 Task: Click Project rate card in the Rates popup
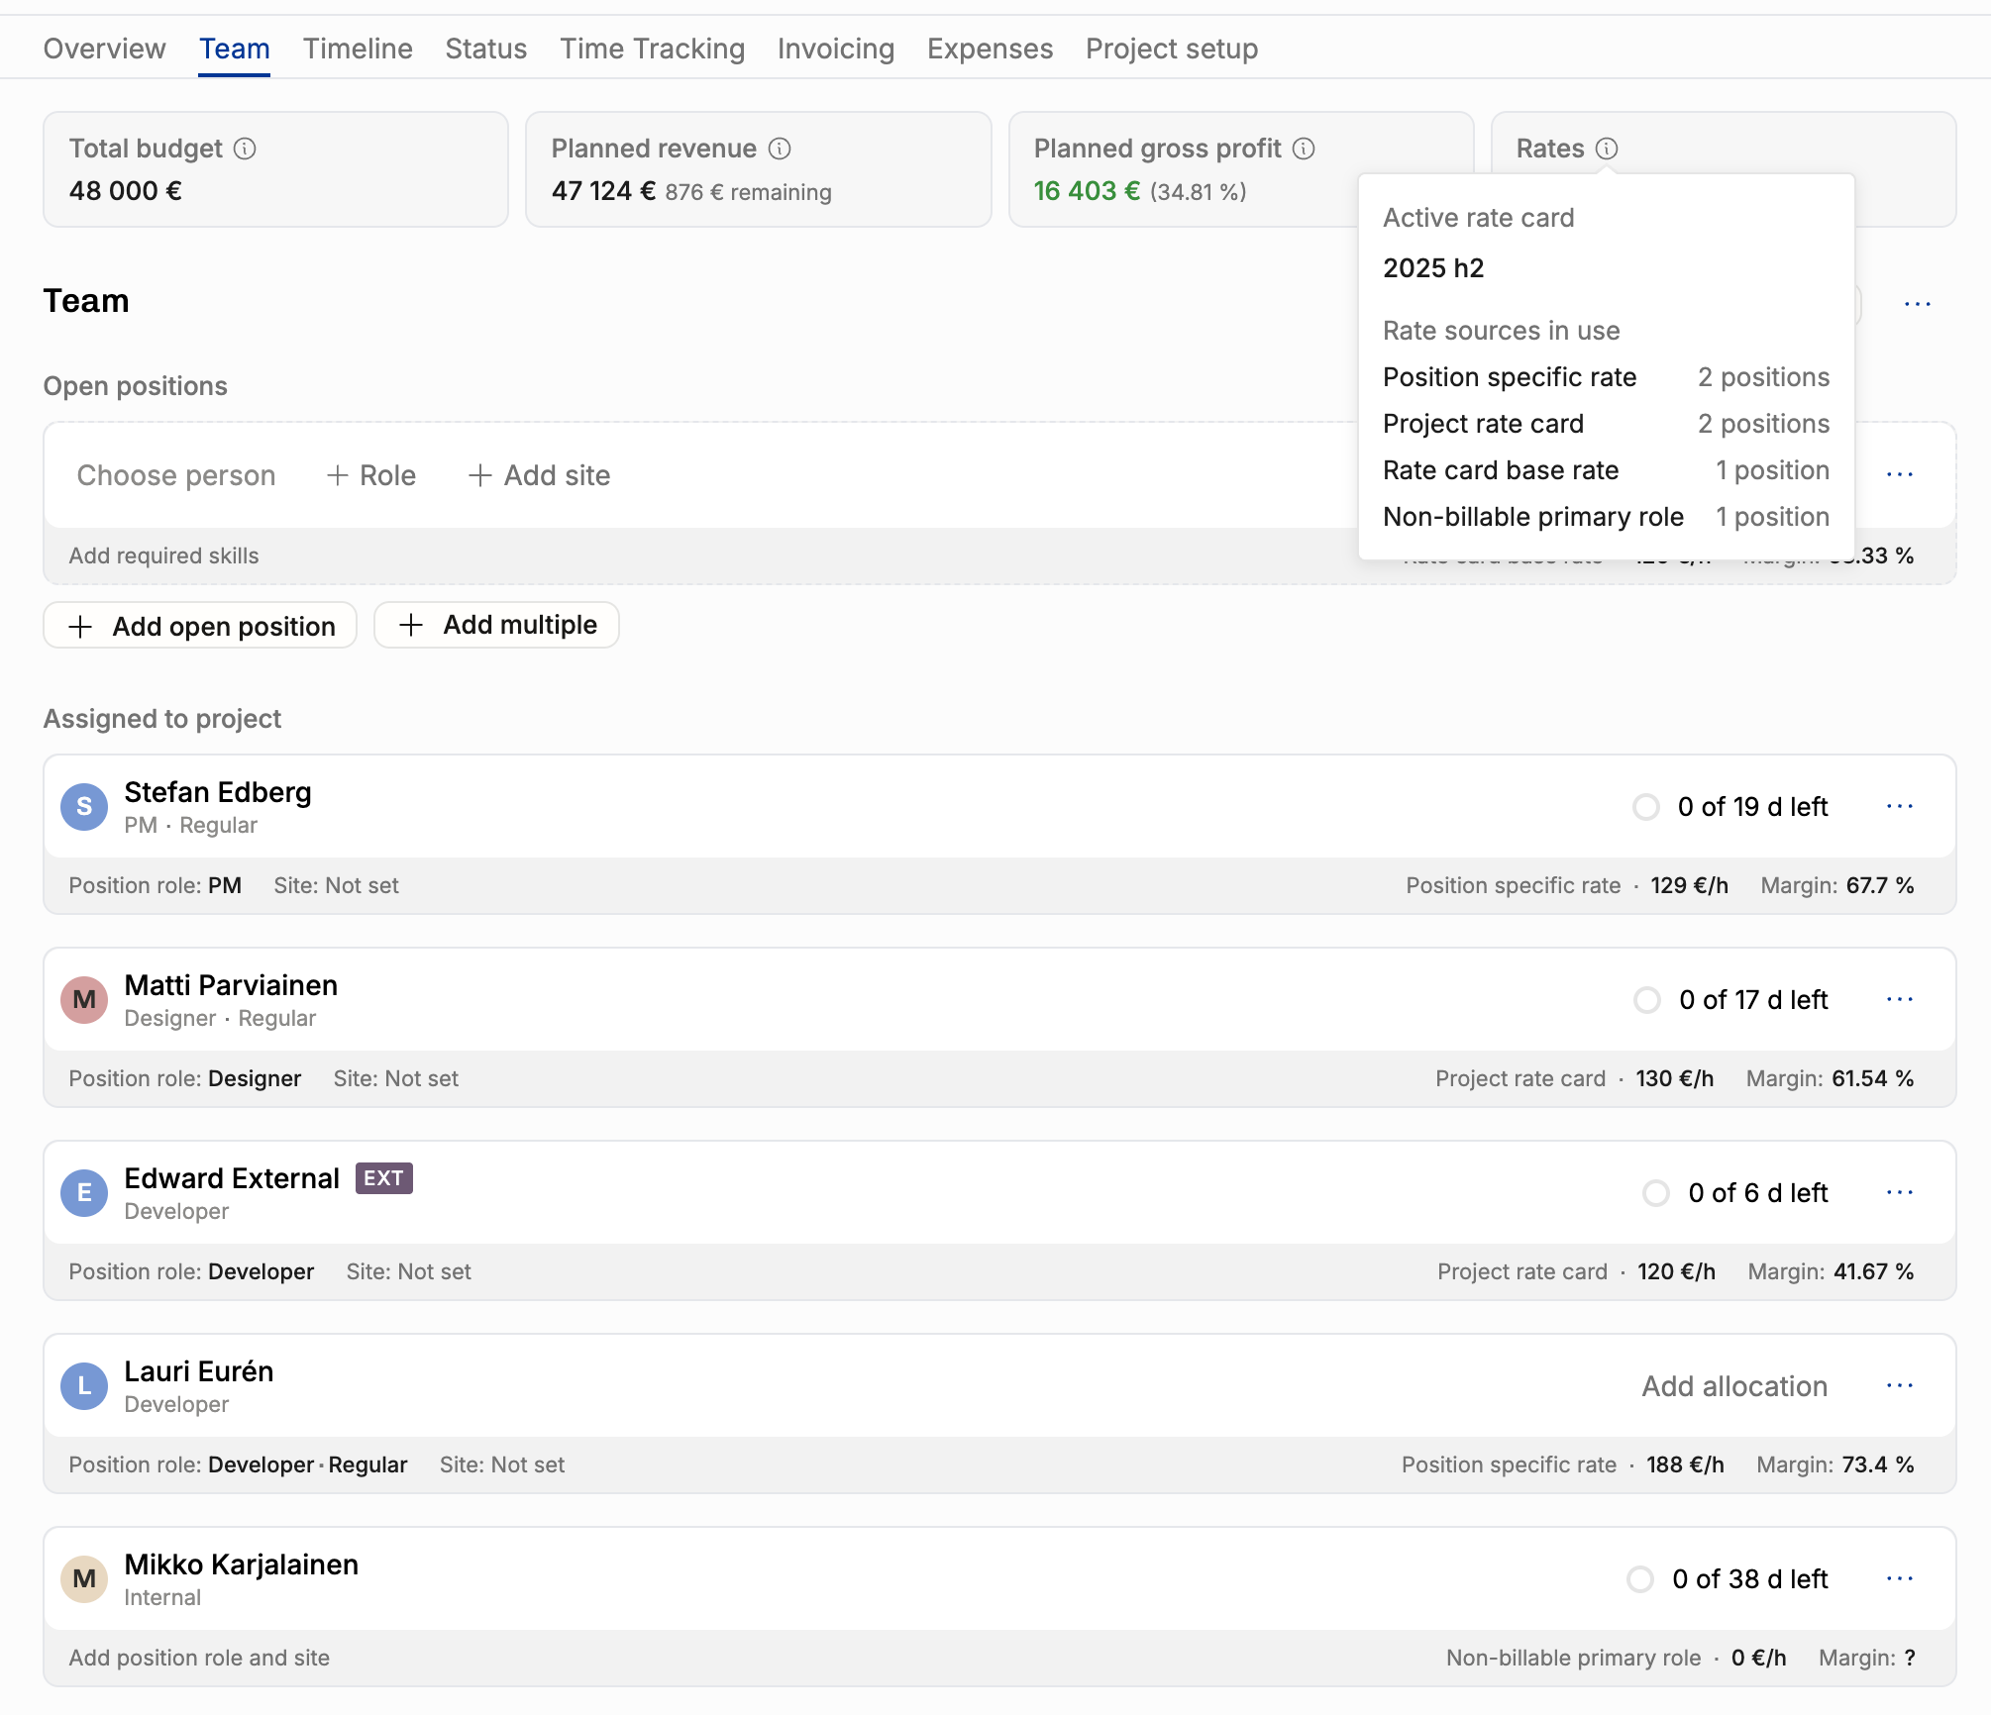[x=1483, y=424]
